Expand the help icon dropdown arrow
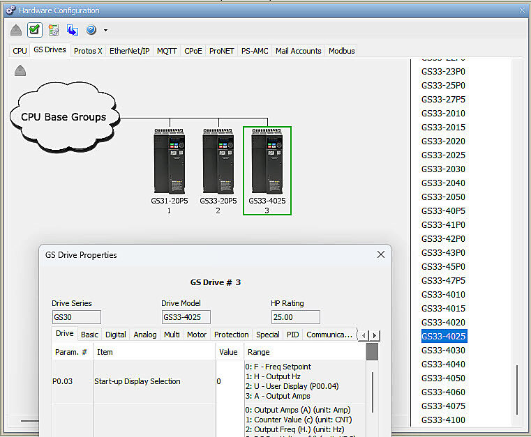Screen dimensions: 531x437 pos(105,30)
